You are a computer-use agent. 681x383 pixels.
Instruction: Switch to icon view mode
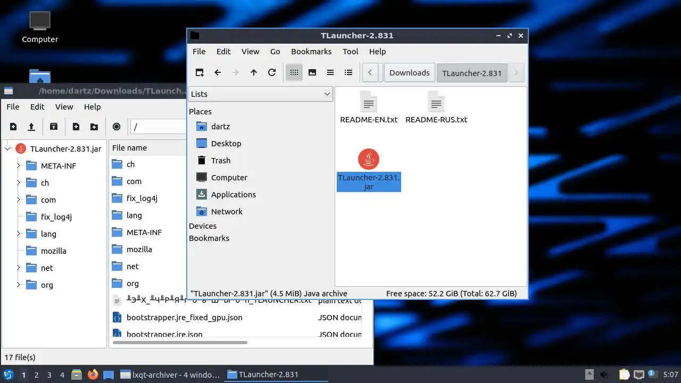(294, 72)
